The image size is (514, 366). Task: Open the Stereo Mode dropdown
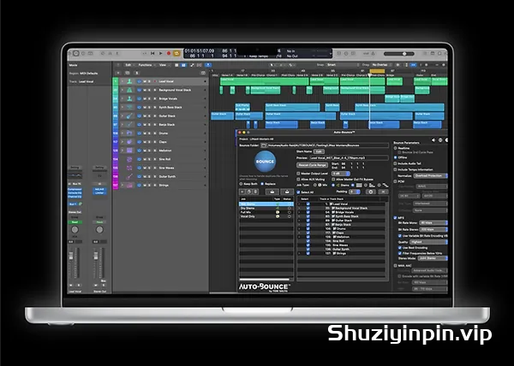click(433, 258)
